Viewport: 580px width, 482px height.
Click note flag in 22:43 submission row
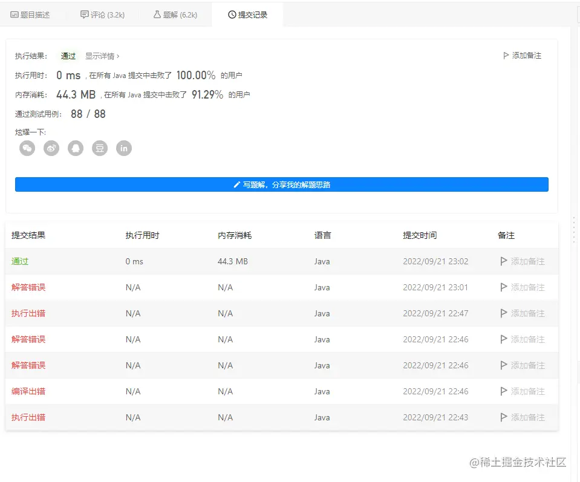click(x=503, y=417)
